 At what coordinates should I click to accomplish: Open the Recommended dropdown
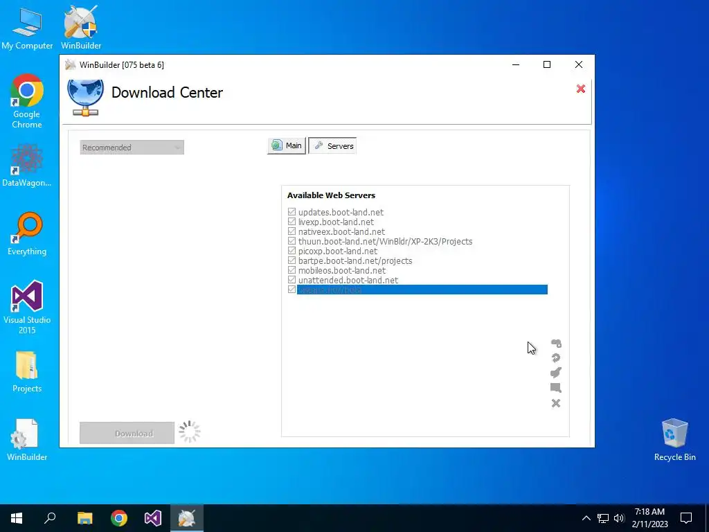tap(132, 148)
